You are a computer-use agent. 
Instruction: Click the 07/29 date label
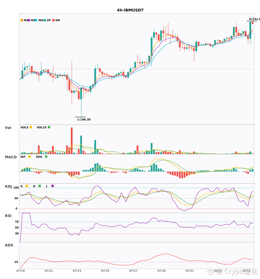tap(162, 271)
